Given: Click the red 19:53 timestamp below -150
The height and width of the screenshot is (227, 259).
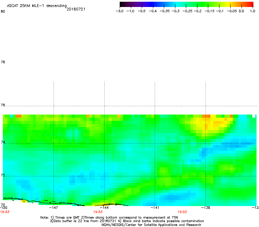Looking at the screenshot, I should coord(5,212).
